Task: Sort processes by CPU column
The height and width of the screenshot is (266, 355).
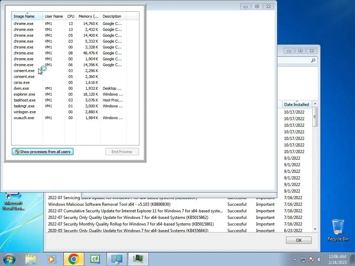Action: (x=71, y=16)
